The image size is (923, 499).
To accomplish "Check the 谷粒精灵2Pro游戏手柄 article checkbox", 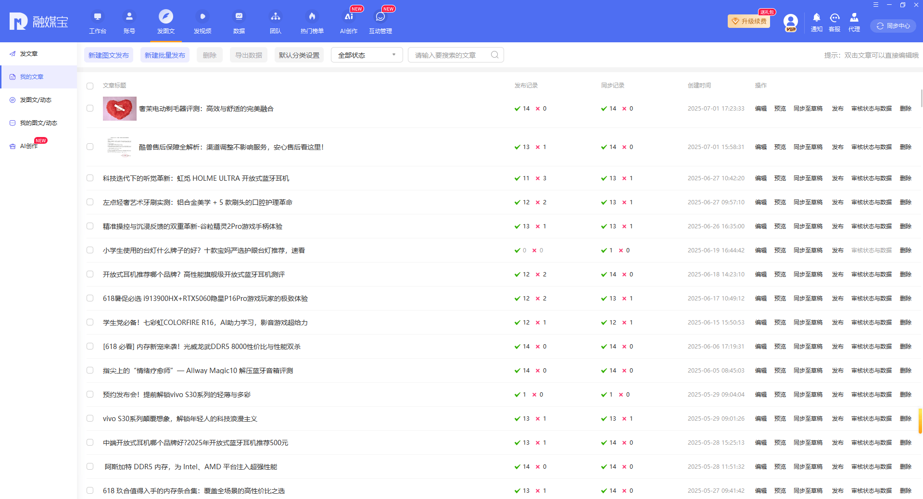I will (90, 226).
